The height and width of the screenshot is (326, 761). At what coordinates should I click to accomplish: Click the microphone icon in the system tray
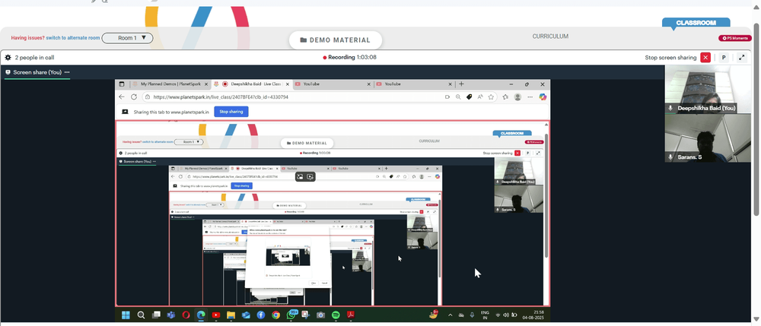pyautogui.click(x=472, y=315)
